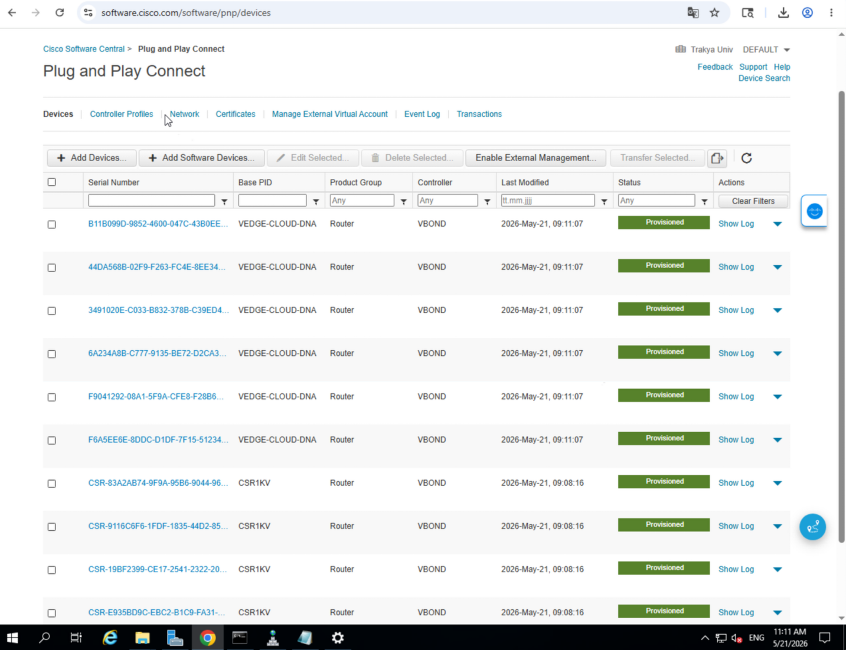Open serial number CSR-E935BD9C-EBC2 link
This screenshot has height=650, width=846.
pos(156,612)
